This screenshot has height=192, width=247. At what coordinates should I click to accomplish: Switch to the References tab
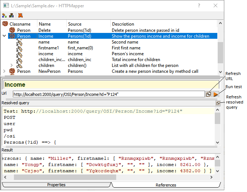click(x=166, y=185)
